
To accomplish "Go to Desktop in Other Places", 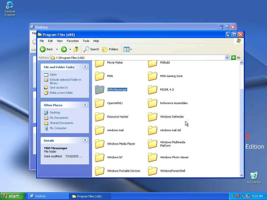I will 55,113.
